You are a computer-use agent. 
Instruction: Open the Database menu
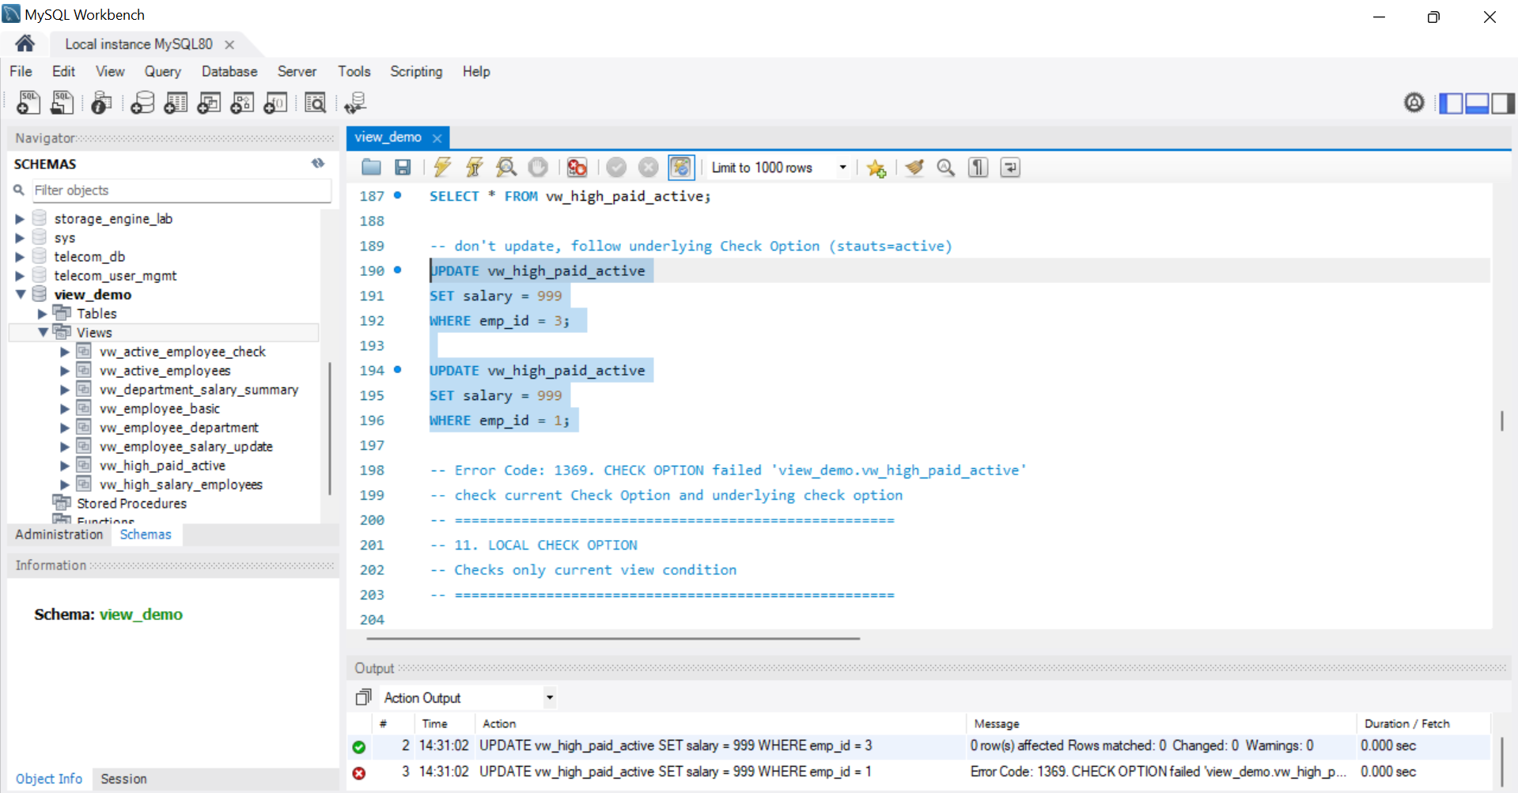(x=229, y=71)
